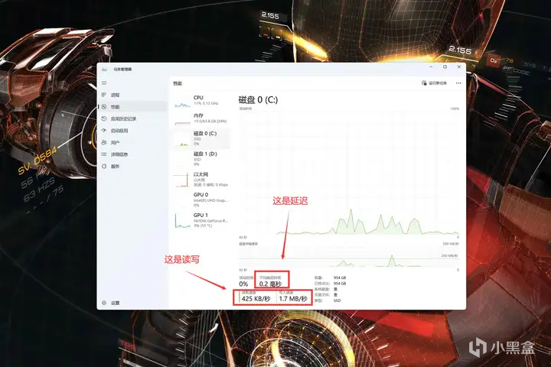
Task: Click the maximize window button
Action: 445,67
